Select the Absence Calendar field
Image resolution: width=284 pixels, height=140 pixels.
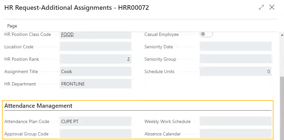click(x=235, y=134)
